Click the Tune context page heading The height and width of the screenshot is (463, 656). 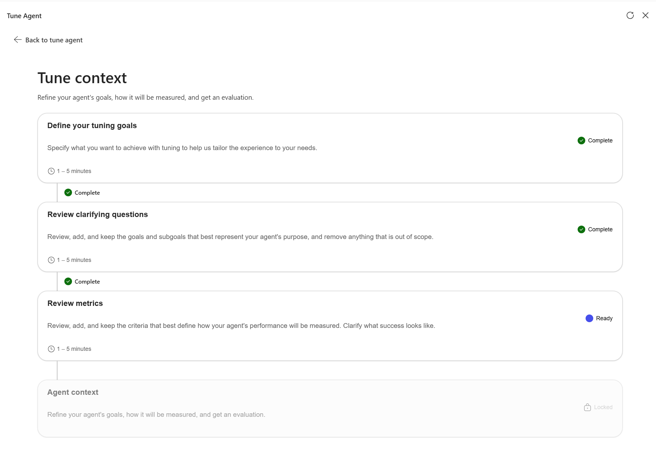[82, 78]
